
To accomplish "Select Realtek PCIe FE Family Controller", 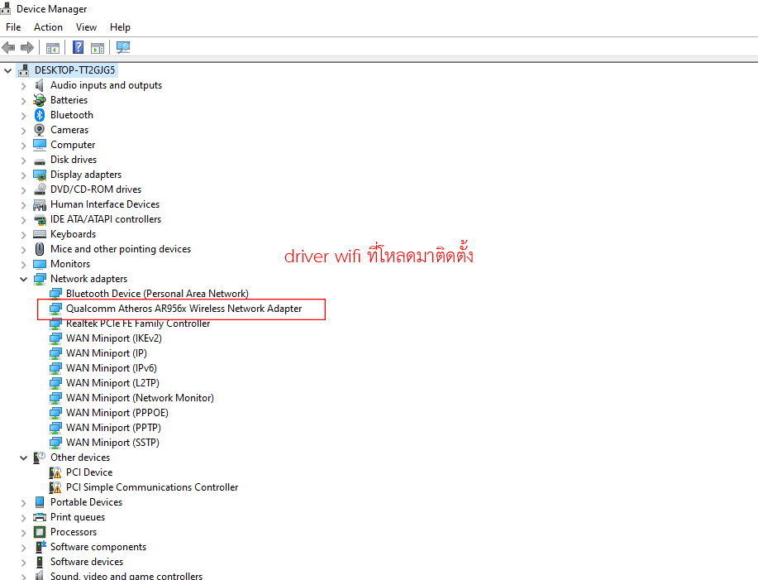I will [x=138, y=324].
